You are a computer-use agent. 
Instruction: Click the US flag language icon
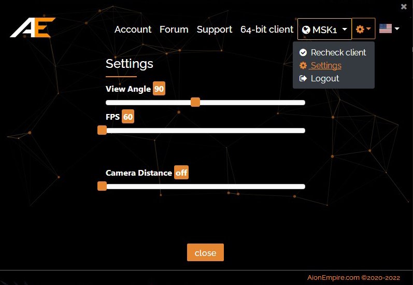pyautogui.click(x=385, y=29)
